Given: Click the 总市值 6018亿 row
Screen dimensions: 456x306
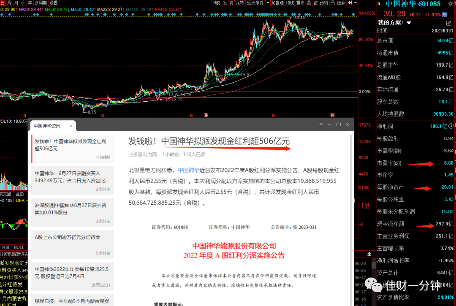Looking at the screenshot, I should (415, 41).
